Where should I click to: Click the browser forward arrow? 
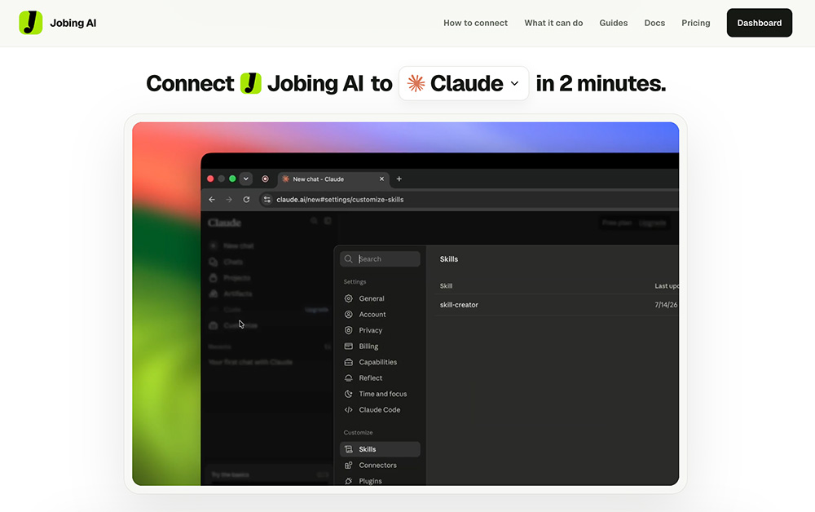[x=229, y=200]
